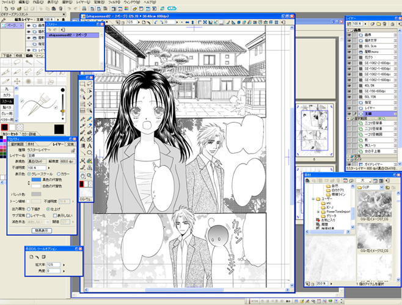This screenshot has height=305, width=402.
Task: Switch to トーン tab in Beginner's Assistant
Action: pos(40,56)
